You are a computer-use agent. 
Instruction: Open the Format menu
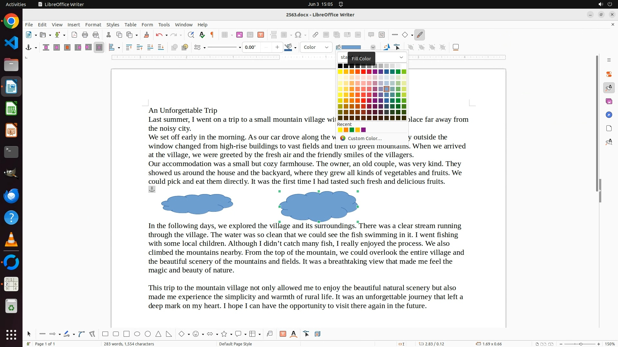coord(93,24)
